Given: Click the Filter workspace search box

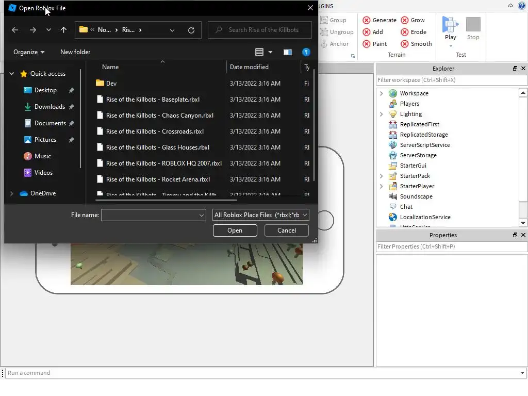Looking at the screenshot, I should click(451, 80).
